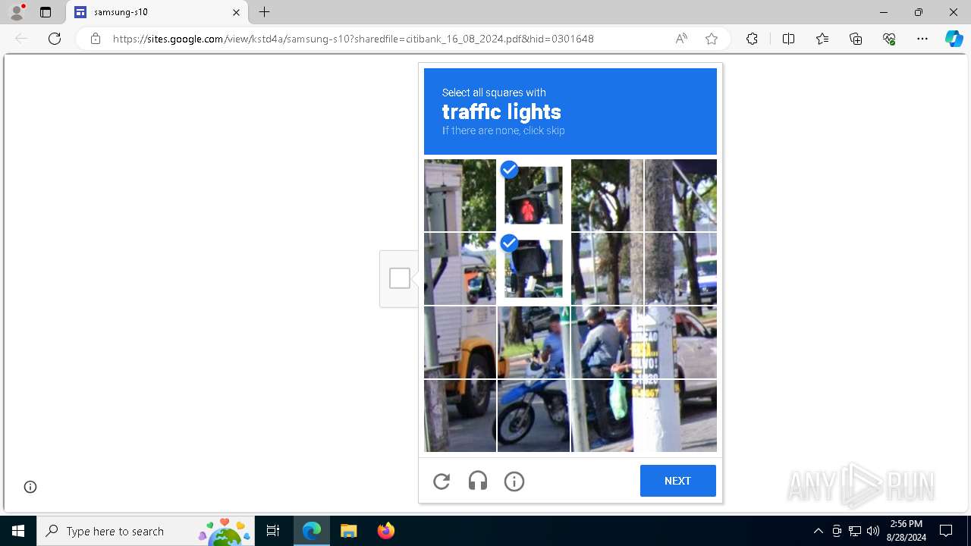This screenshot has height=546, width=971.
Task: Open Task View
Action: [x=273, y=531]
